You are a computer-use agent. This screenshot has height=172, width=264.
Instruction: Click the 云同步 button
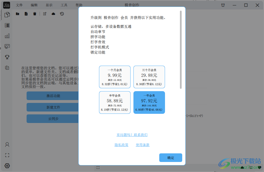click(53, 119)
